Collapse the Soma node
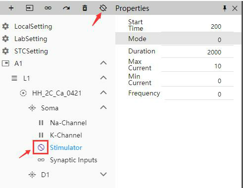 pyautogui.click(x=103, y=107)
